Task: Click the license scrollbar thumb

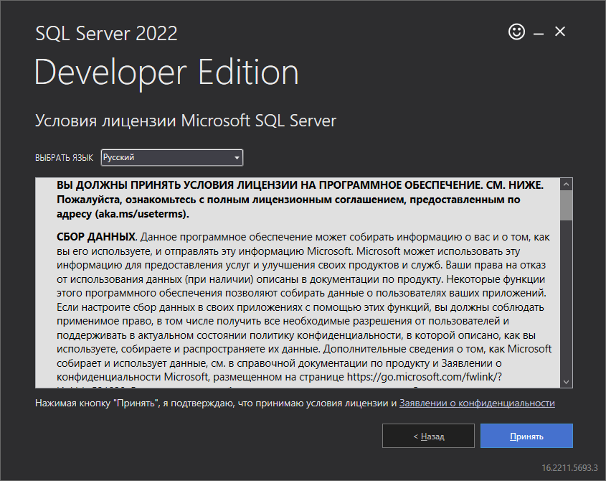Action: coord(566,205)
